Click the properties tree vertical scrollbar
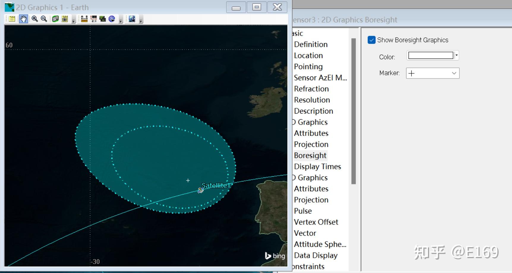512x273 pixels. (353, 111)
